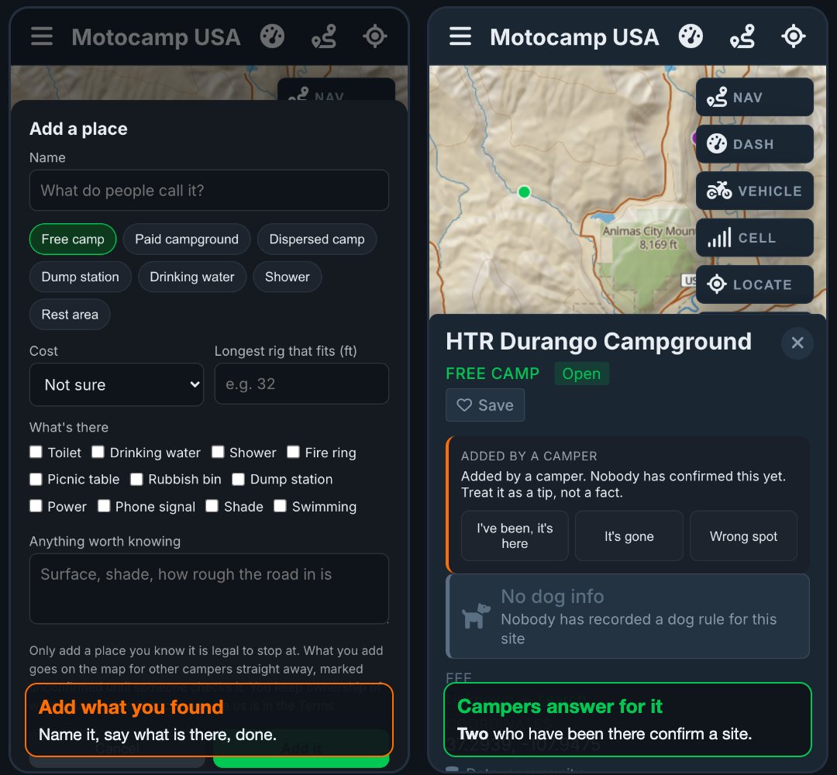837x775 pixels.
Task: Click the FREE CAMP label
Action: (x=492, y=374)
